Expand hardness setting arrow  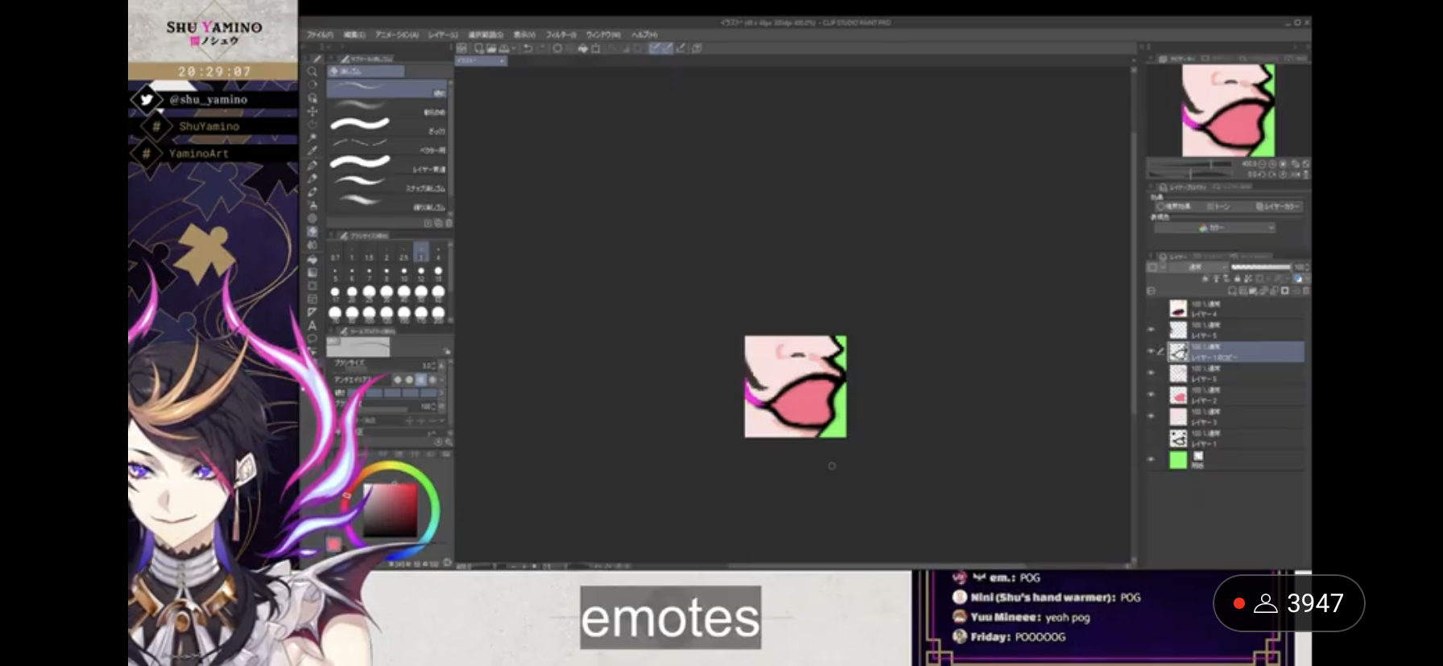[441, 393]
